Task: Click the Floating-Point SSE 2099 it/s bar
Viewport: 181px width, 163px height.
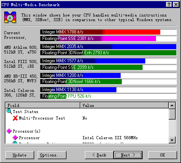Action: 91,67
